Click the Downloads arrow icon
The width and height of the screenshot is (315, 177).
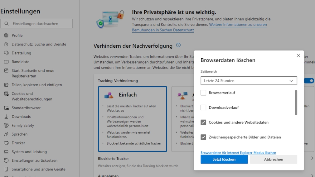click(x=6, y=117)
